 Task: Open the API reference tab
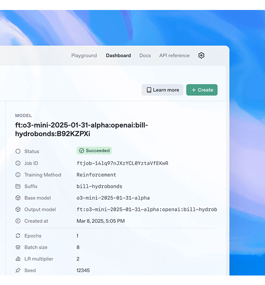click(x=174, y=55)
